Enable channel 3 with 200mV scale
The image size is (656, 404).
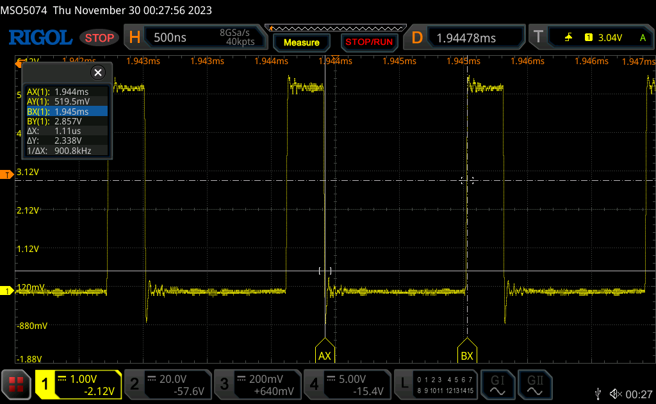[257, 384]
